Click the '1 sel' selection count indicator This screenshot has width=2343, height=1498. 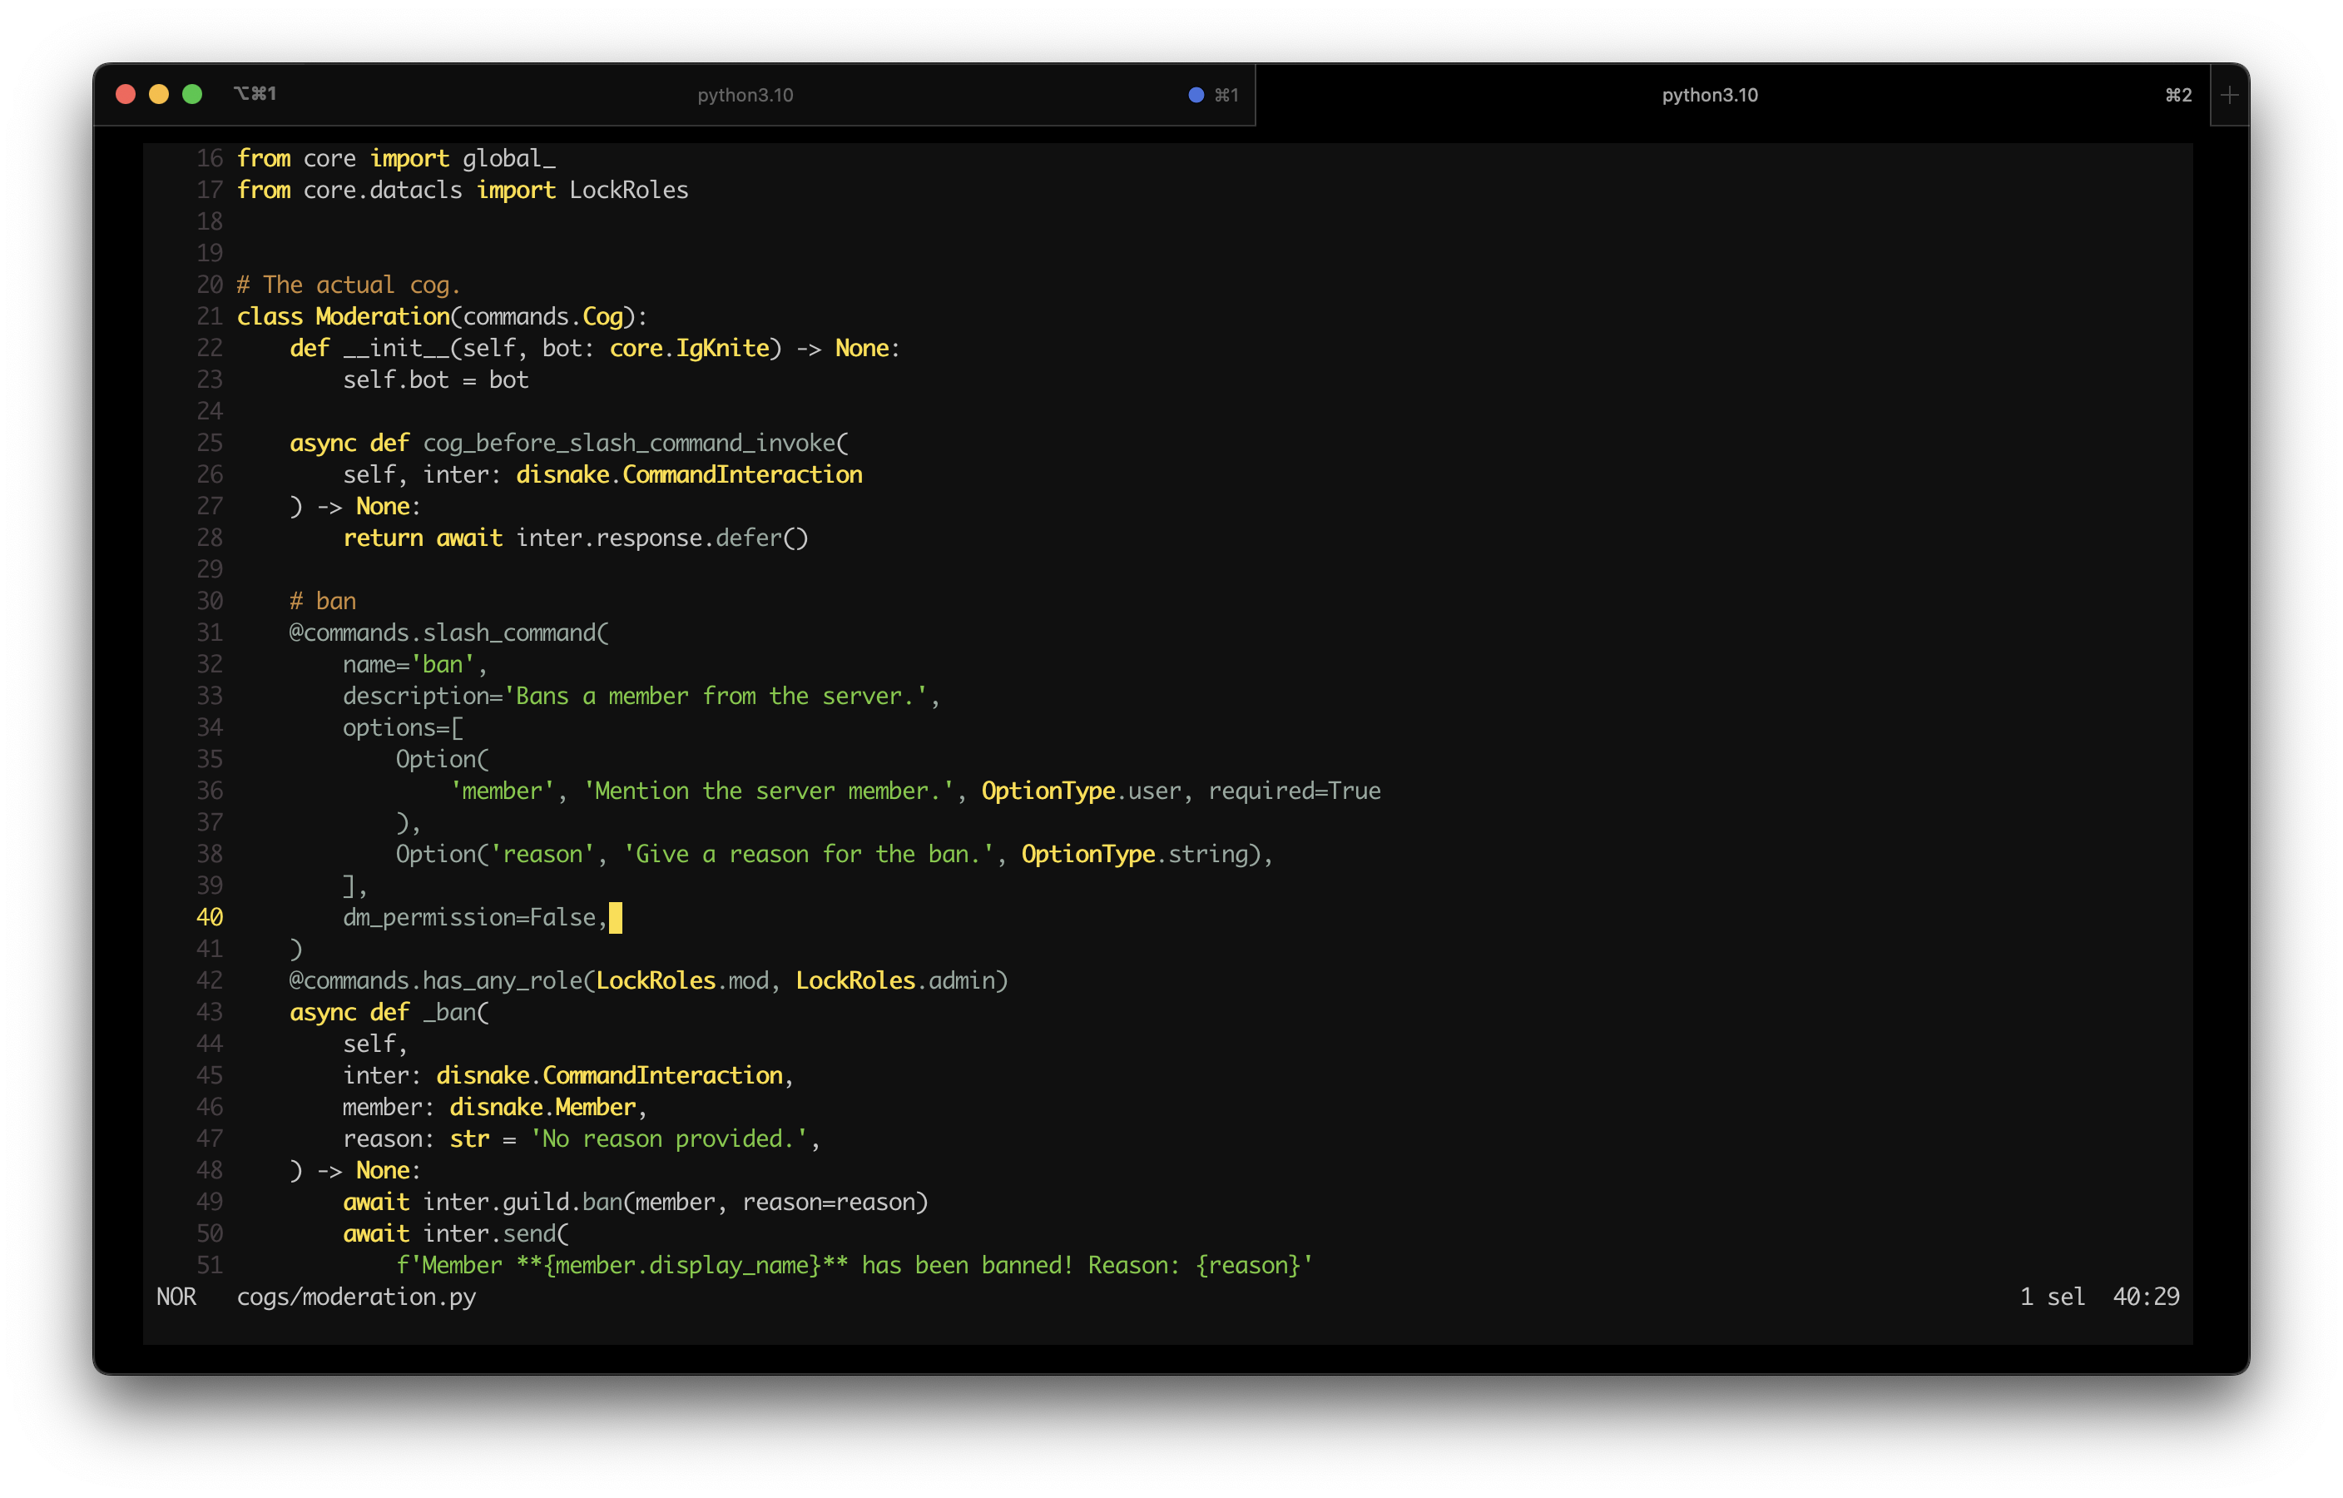pos(2052,1297)
